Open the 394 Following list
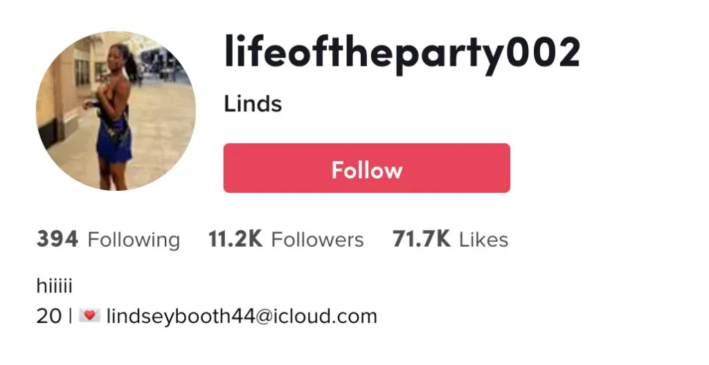The height and width of the screenshot is (365, 709). click(108, 239)
